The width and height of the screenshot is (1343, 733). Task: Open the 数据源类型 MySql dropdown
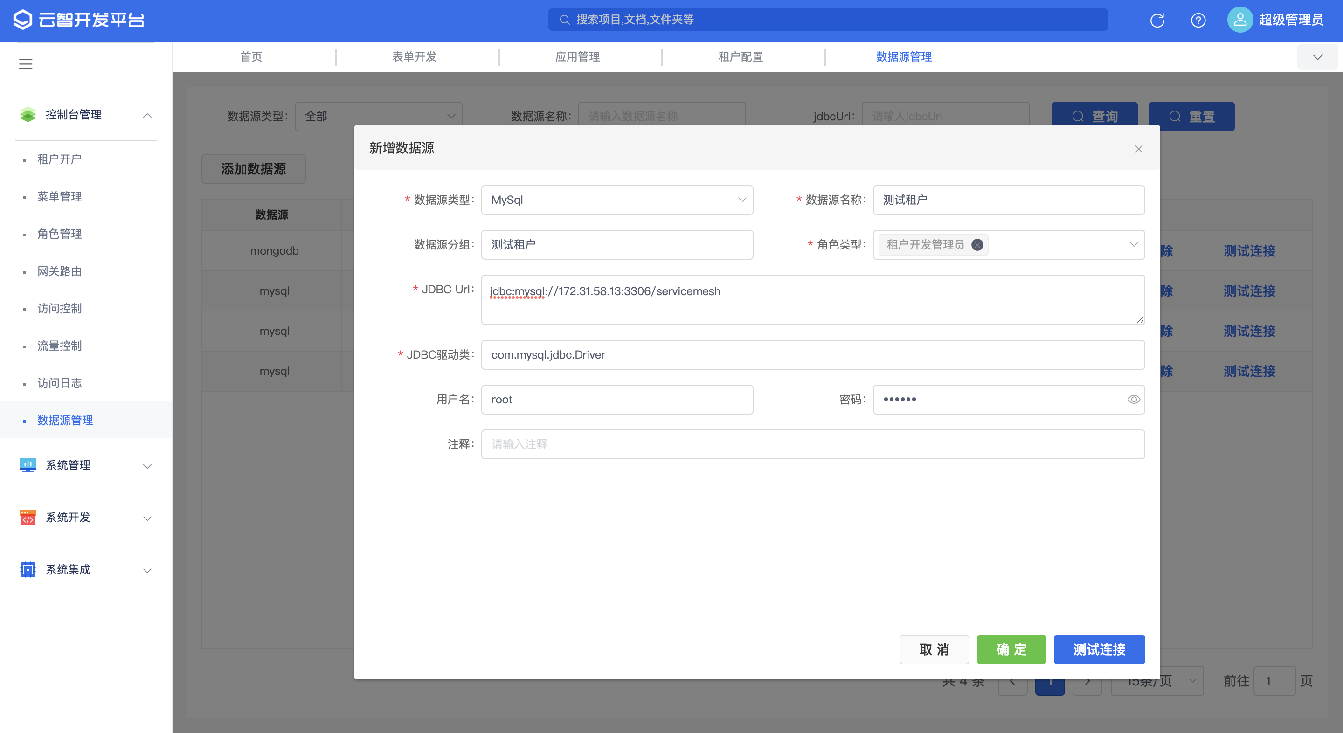click(x=617, y=200)
